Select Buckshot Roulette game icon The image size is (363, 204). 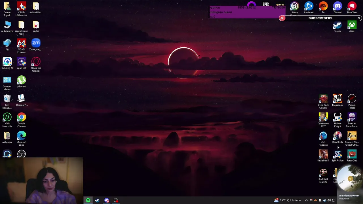point(323,176)
